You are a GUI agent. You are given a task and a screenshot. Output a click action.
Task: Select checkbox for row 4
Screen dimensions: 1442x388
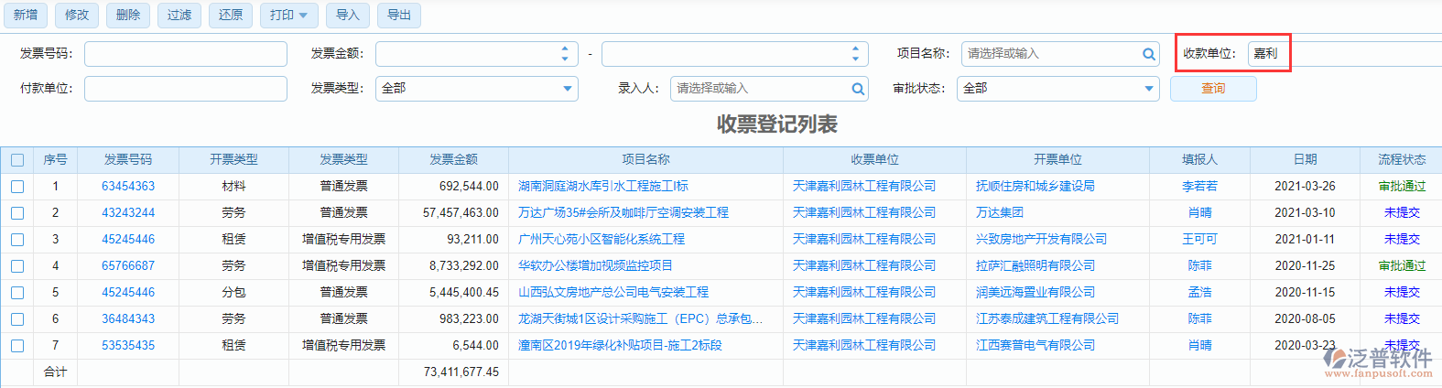point(17,266)
